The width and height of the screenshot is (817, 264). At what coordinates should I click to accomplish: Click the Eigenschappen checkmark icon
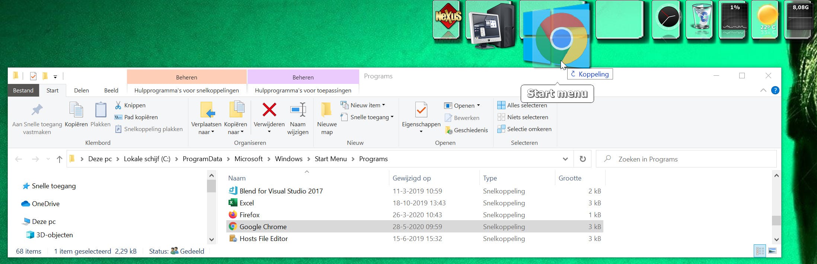coord(421,110)
